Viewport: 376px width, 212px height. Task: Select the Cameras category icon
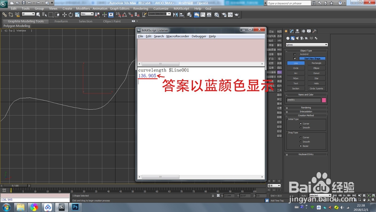tap(302, 38)
